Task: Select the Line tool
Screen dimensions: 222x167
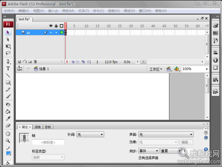Action: click(x=8, y=75)
